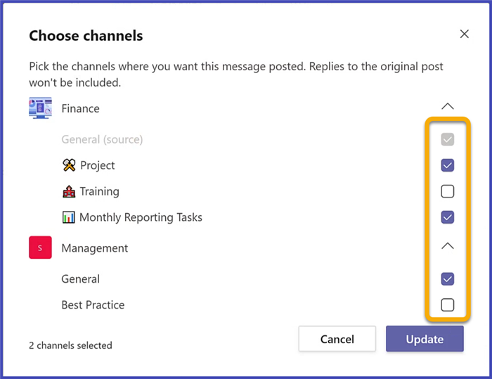492x379 pixels.
Task: Collapse the Finance team channel list
Action: [447, 107]
